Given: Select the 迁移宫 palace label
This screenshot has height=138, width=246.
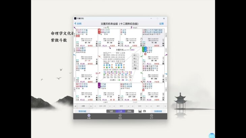Looking at the screenshot, I should (134, 46).
